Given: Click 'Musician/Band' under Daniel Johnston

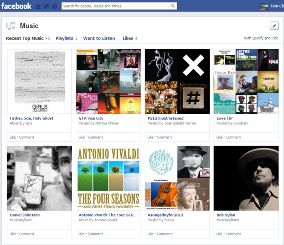Looking at the screenshot, I should tap(21, 220).
